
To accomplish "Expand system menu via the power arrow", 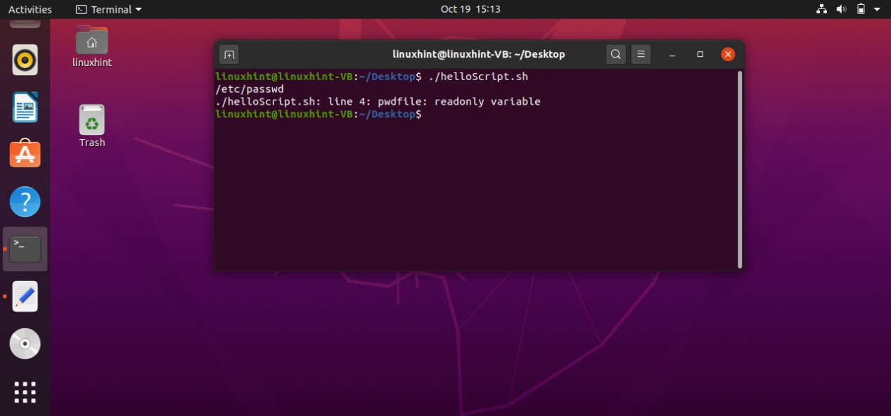I will (877, 9).
